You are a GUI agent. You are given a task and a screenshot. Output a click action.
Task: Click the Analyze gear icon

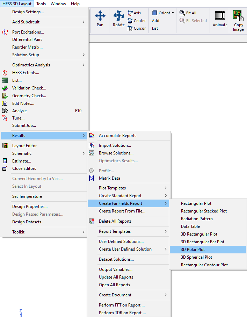click(5, 110)
